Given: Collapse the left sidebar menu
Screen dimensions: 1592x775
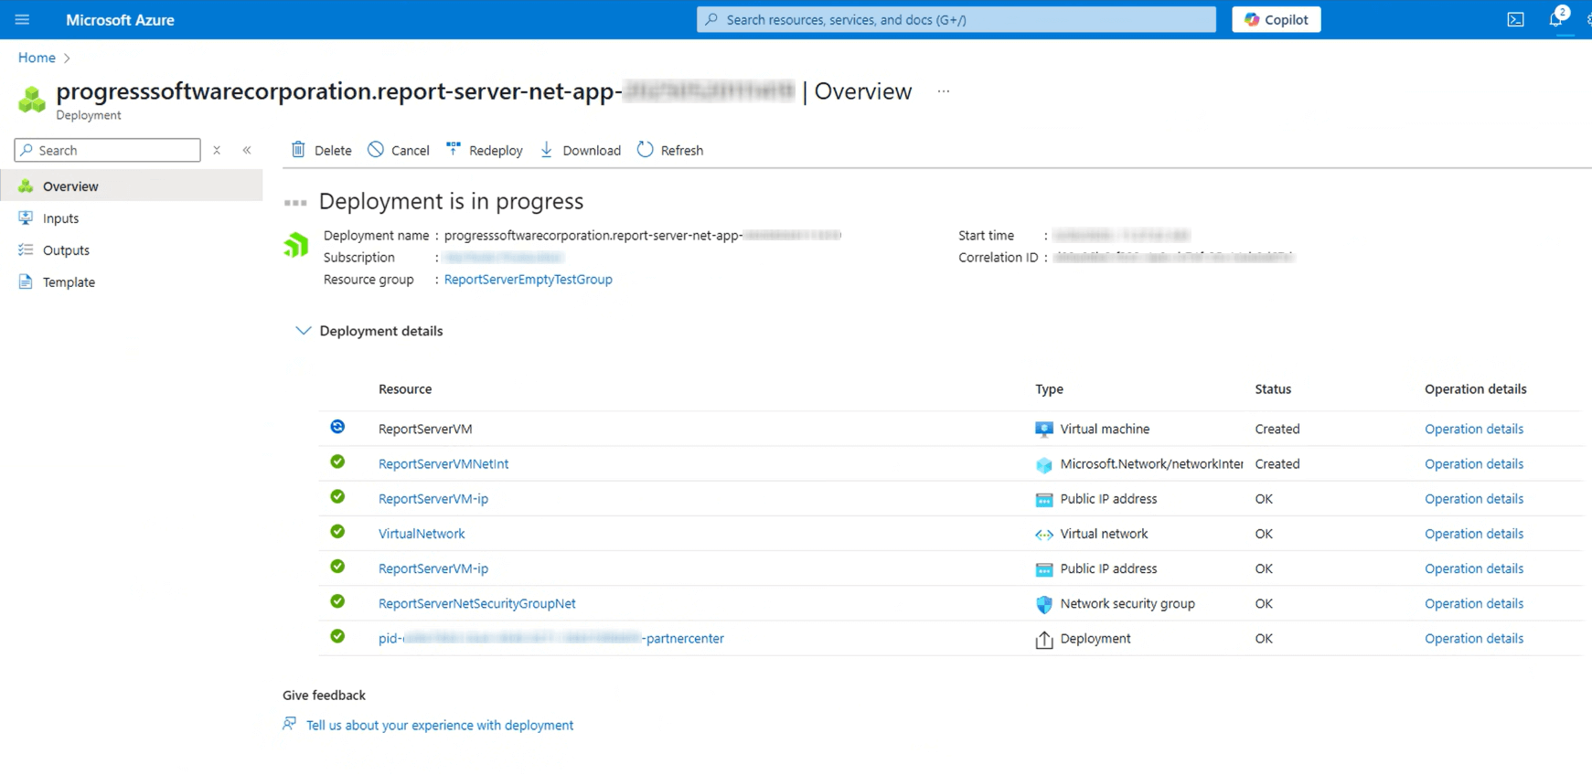Looking at the screenshot, I should coord(247,150).
